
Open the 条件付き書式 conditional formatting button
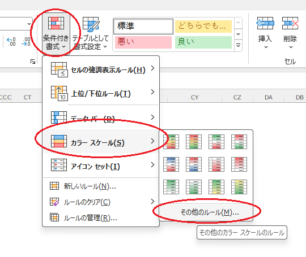56,34
